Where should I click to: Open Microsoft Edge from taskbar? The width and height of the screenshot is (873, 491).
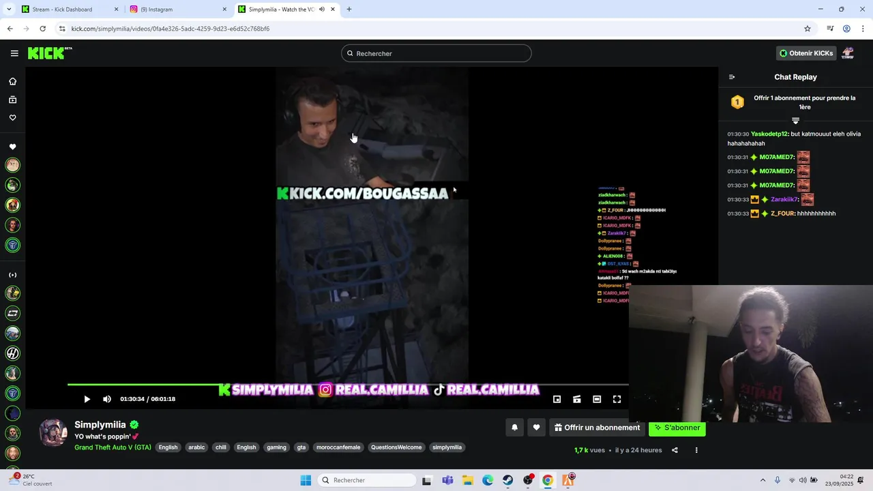488,480
